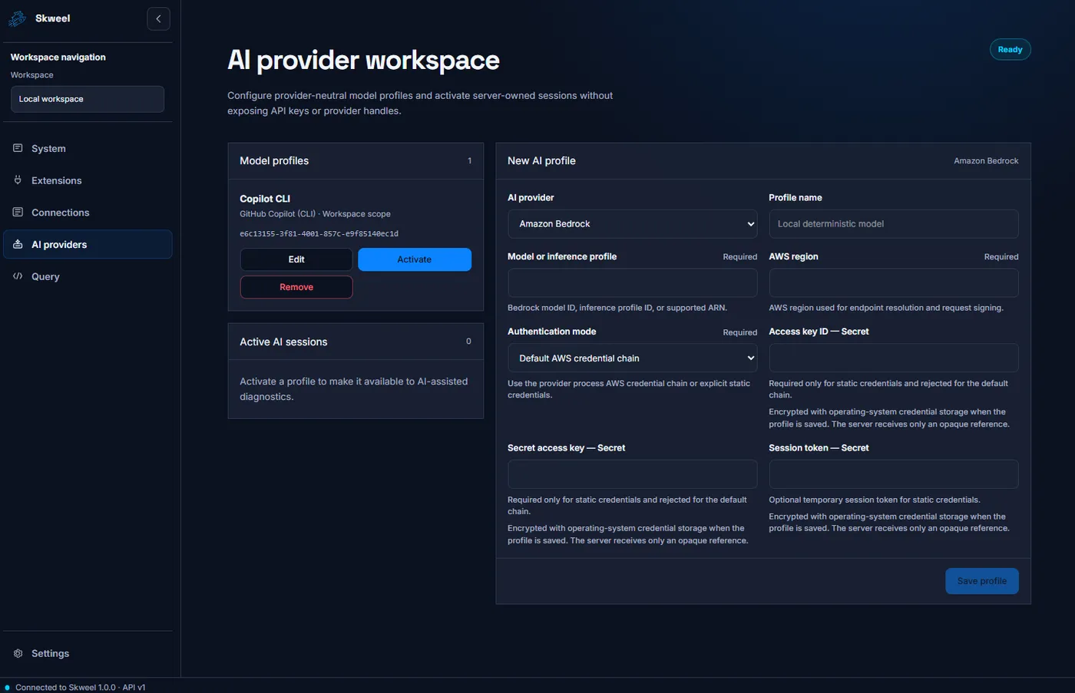Open the System section
The width and height of the screenshot is (1075, 693).
88,148
